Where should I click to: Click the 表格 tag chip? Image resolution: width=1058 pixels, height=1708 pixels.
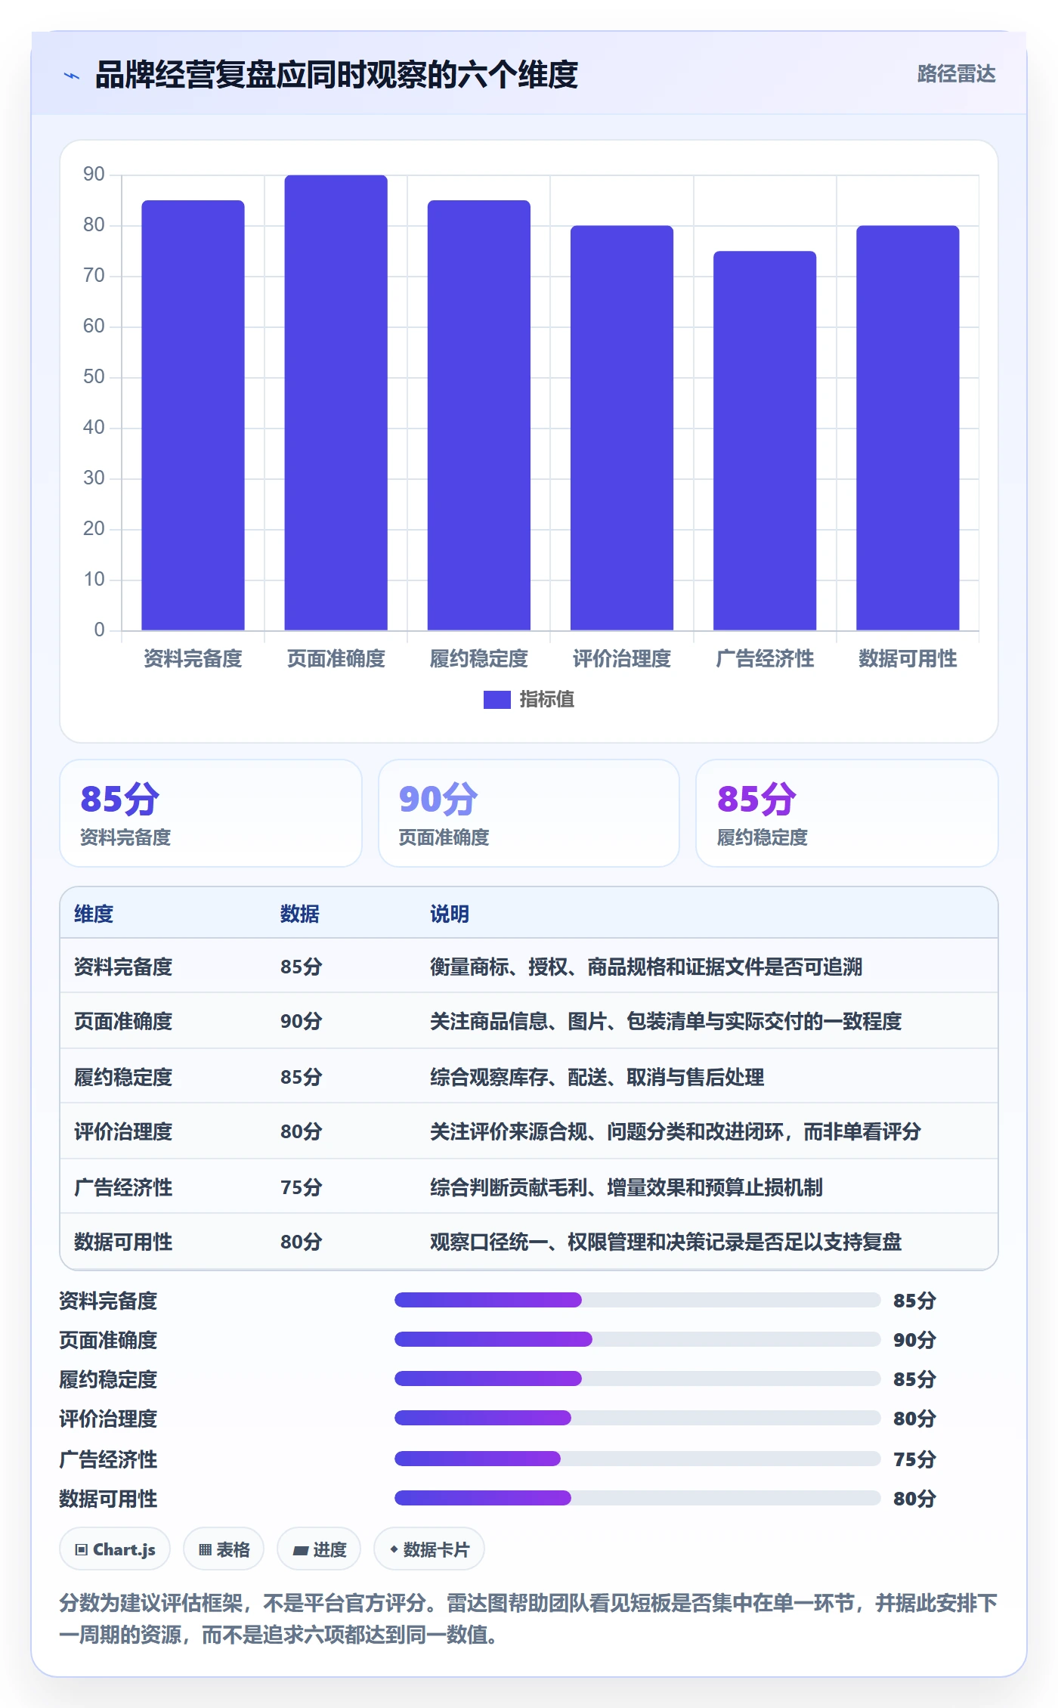224,1549
